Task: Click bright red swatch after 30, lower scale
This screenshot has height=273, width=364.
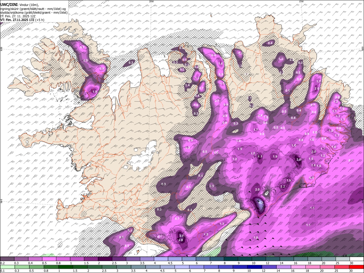Action: coord(356,267)
